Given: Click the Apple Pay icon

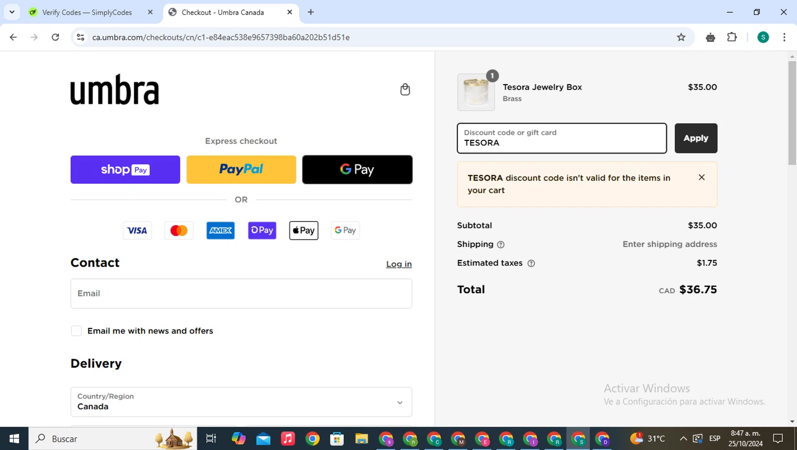Looking at the screenshot, I should click(x=304, y=231).
